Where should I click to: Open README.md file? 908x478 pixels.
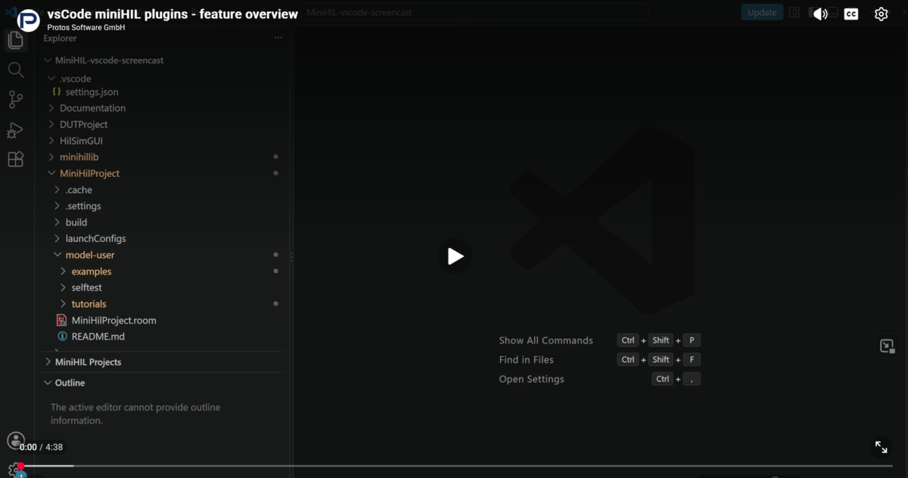(98, 337)
